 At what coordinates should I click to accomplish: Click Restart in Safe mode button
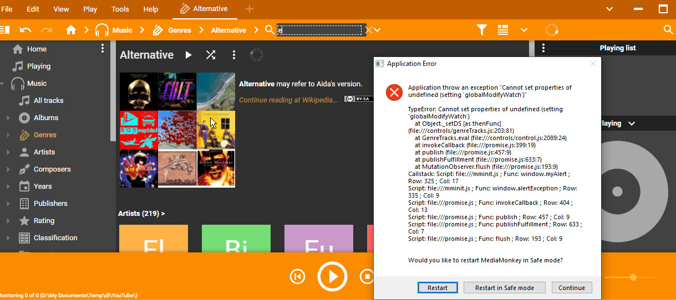pos(504,288)
